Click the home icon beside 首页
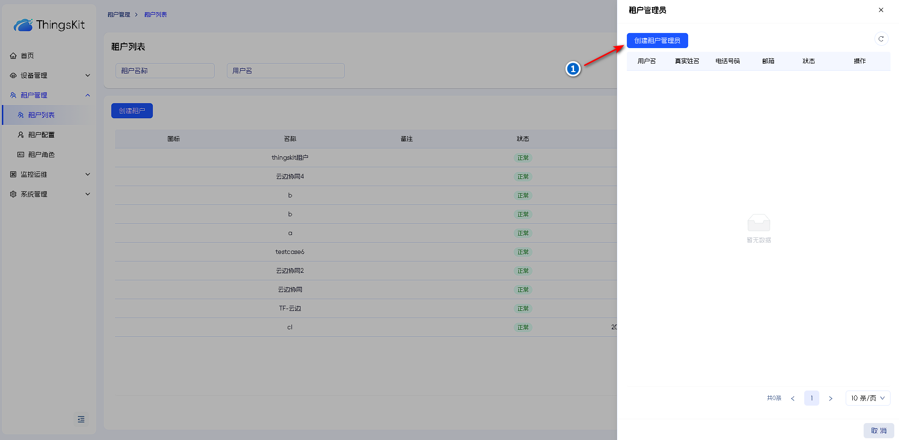 click(13, 56)
